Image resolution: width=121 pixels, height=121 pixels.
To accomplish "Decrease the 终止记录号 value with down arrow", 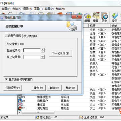I will [43, 58].
